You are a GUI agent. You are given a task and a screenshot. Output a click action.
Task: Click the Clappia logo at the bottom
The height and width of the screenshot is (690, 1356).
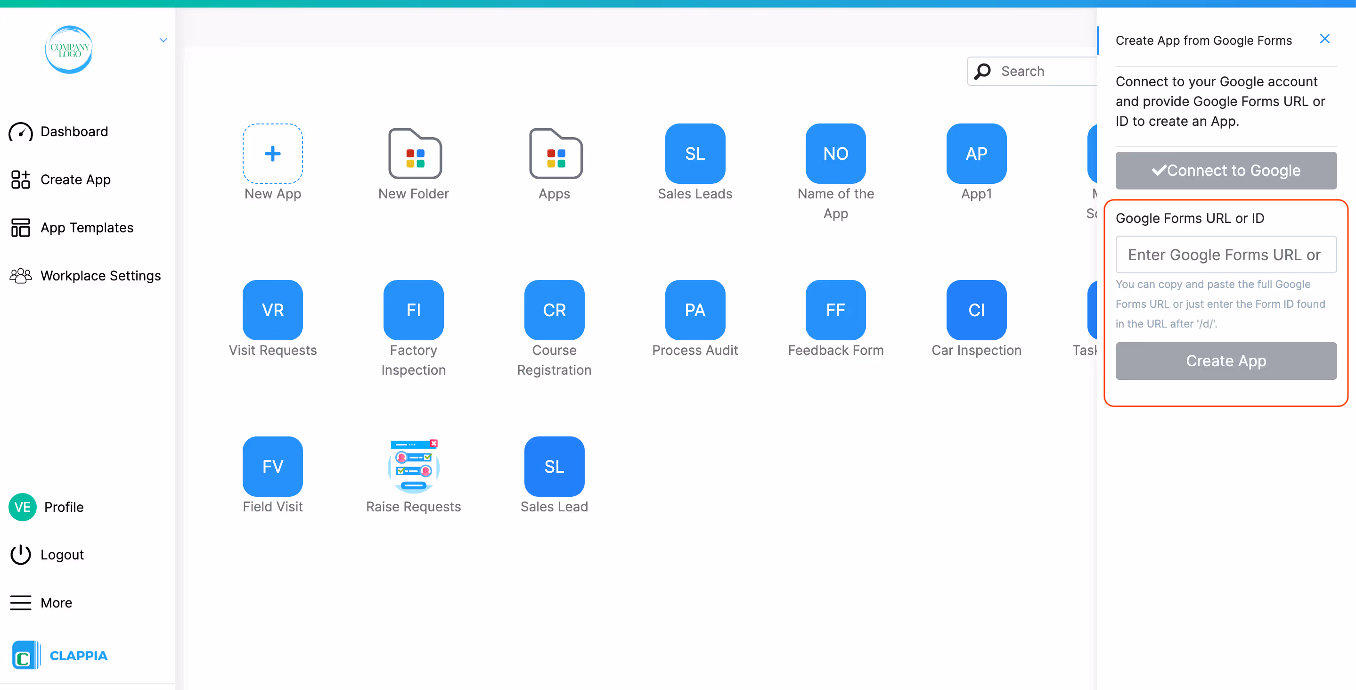(59, 655)
